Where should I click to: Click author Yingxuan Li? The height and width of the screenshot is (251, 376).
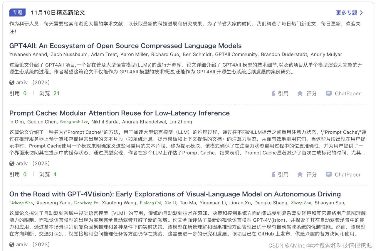coord(213,203)
